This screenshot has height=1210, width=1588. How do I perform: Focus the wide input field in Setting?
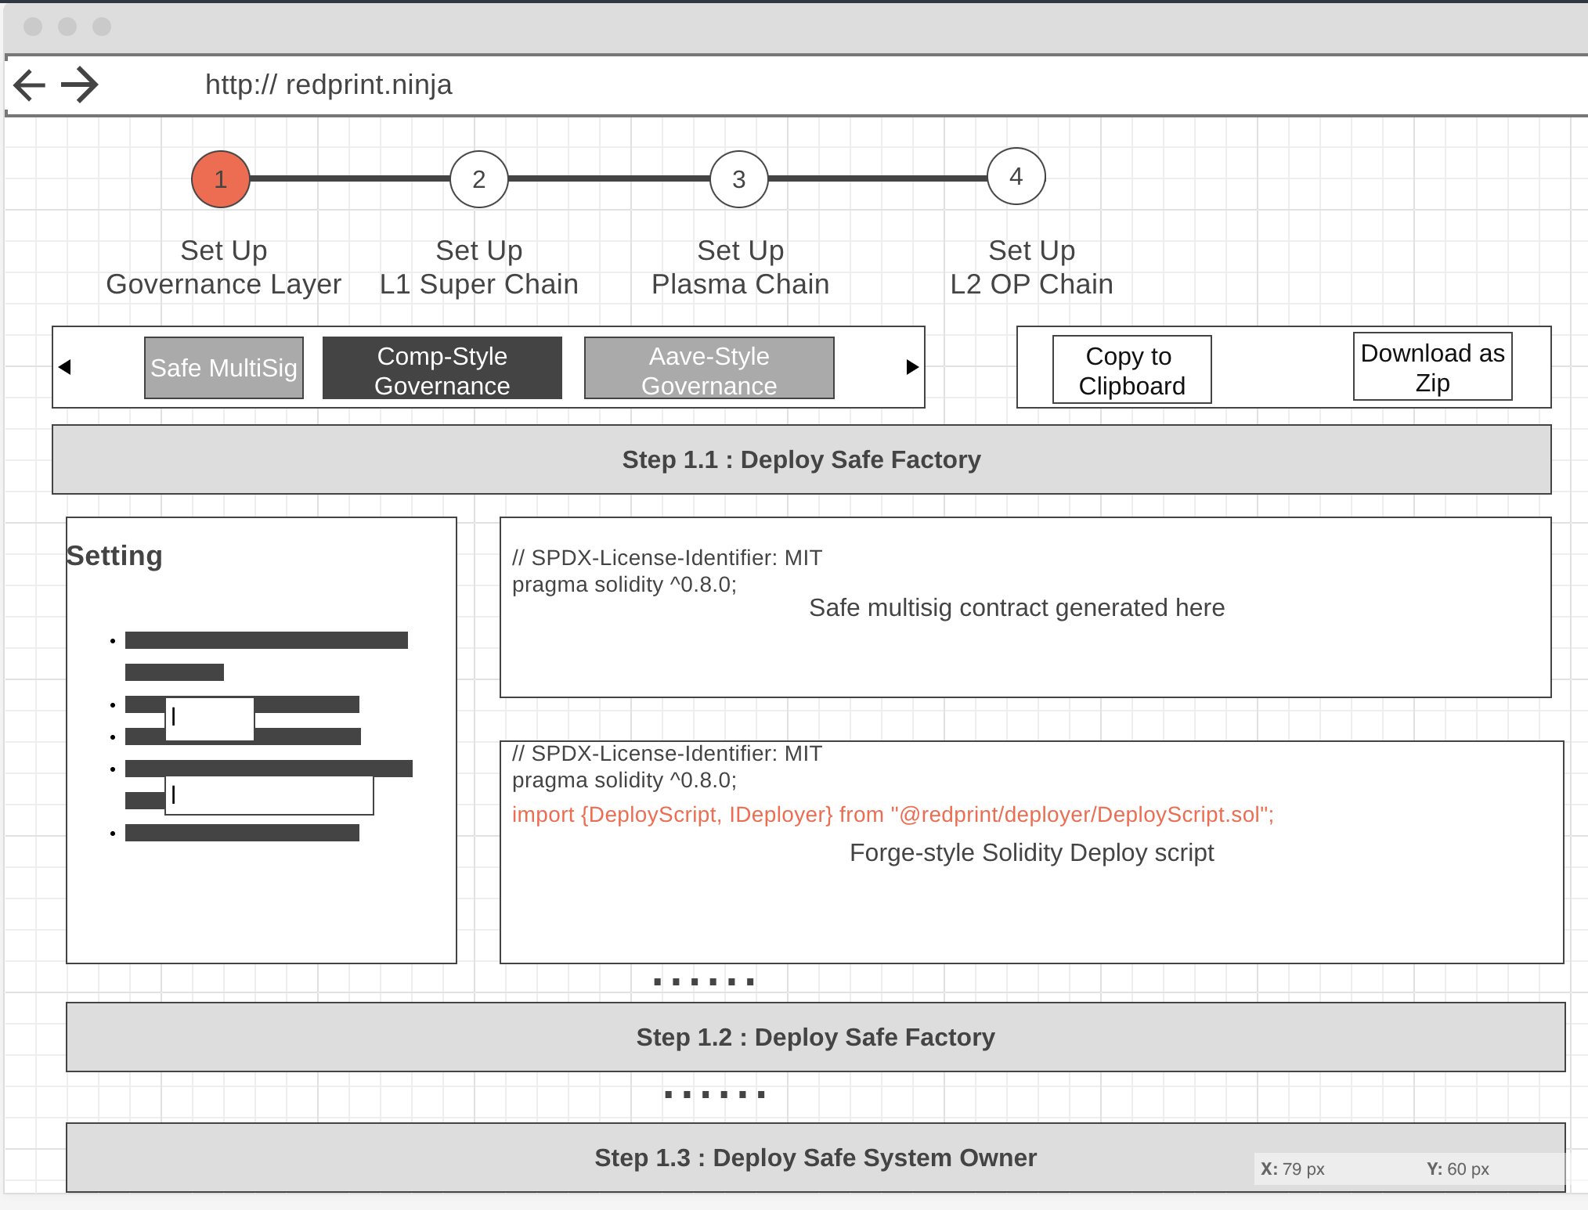coord(269,795)
